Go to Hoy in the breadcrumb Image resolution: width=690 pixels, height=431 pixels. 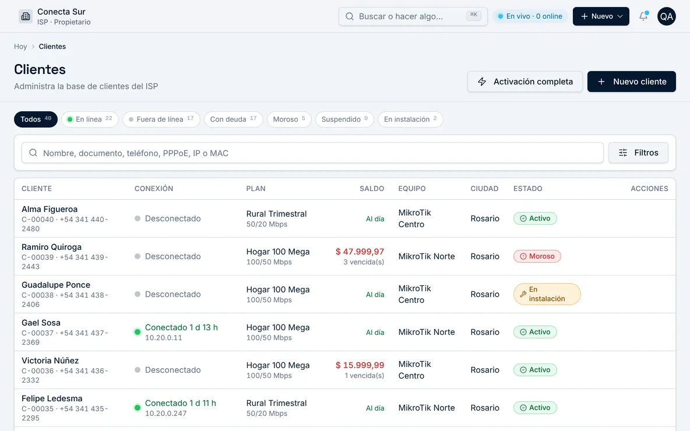pyautogui.click(x=20, y=47)
